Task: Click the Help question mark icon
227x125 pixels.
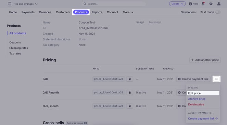Action: (190, 4)
